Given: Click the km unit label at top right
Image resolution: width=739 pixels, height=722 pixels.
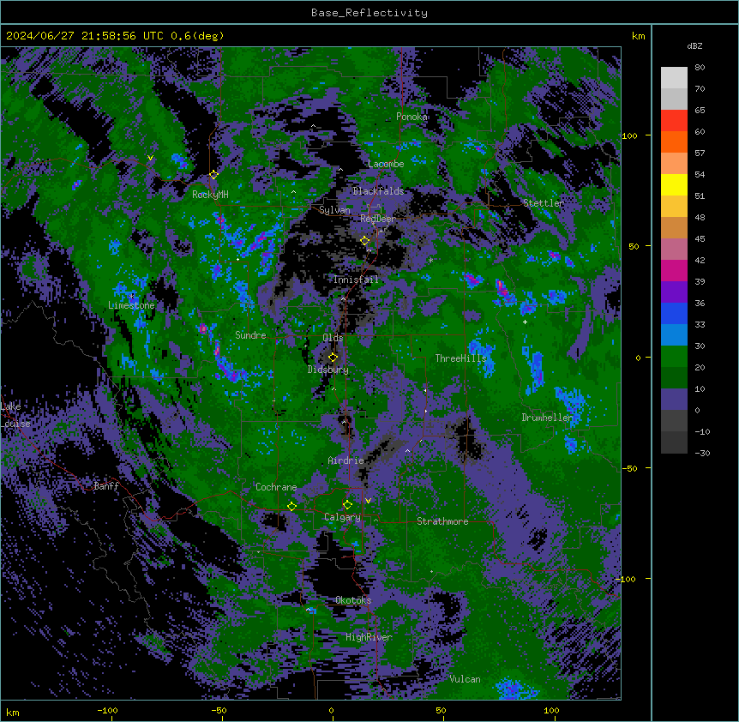Looking at the screenshot, I should (639, 36).
